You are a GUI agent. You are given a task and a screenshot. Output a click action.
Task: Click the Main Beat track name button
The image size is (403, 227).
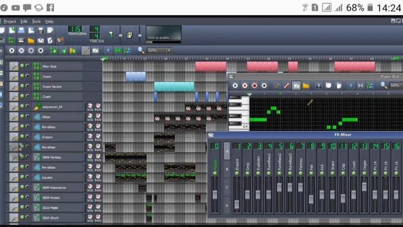pyautogui.click(x=57, y=66)
